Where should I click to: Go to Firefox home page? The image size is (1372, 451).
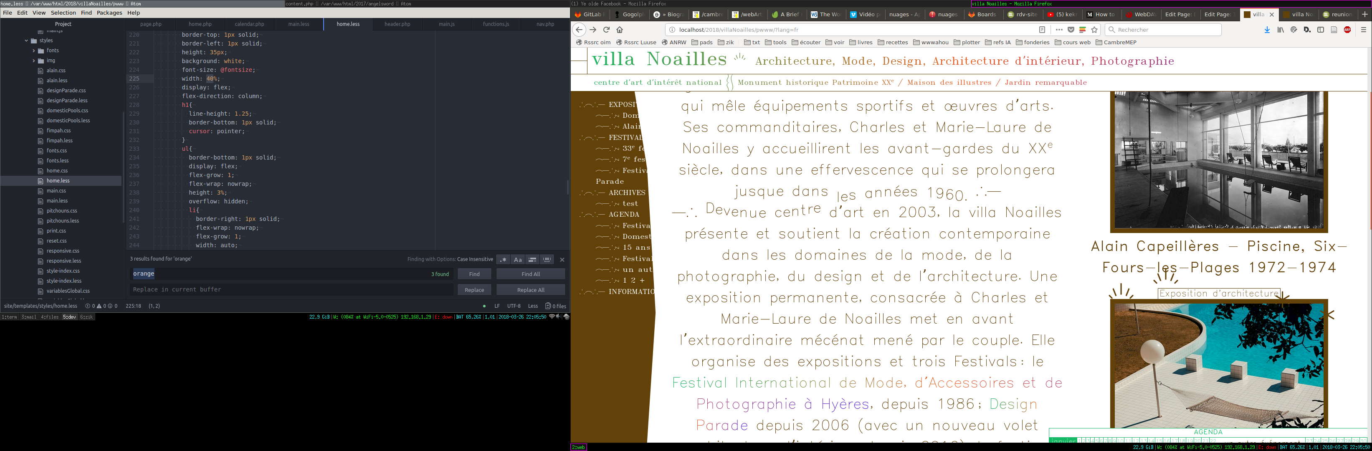[620, 30]
